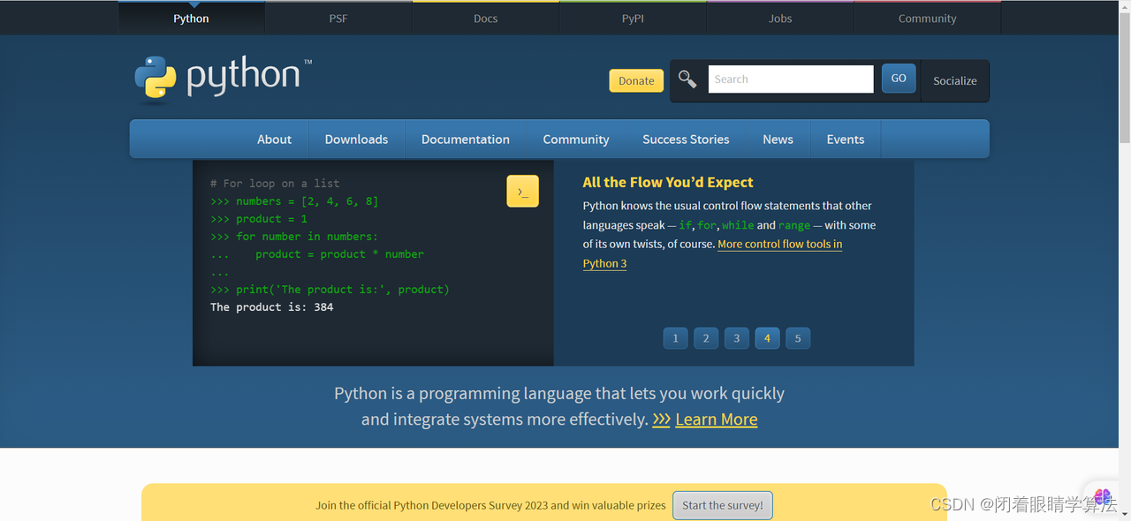The width and height of the screenshot is (1131, 521).
Task: Click the 'product = 1' code line
Action: (x=271, y=219)
